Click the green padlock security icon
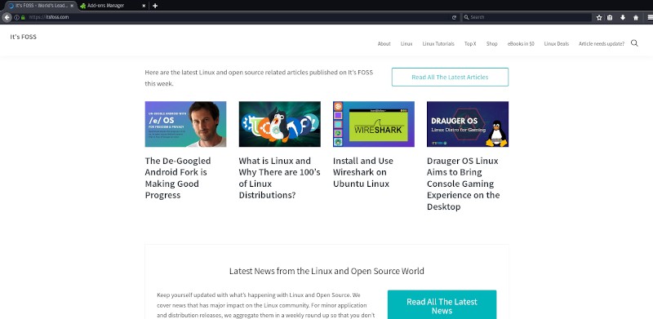 pos(23,17)
